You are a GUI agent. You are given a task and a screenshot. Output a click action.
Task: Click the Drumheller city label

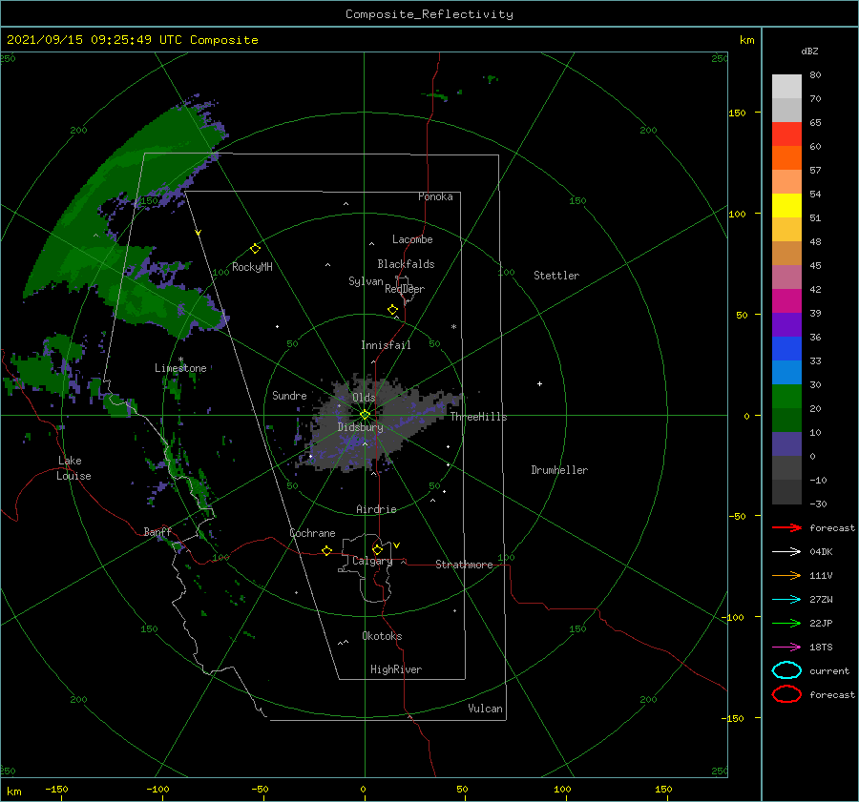coord(559,470)
